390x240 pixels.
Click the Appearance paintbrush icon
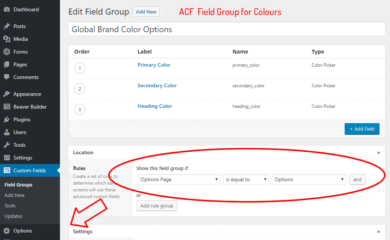[7, 94]
